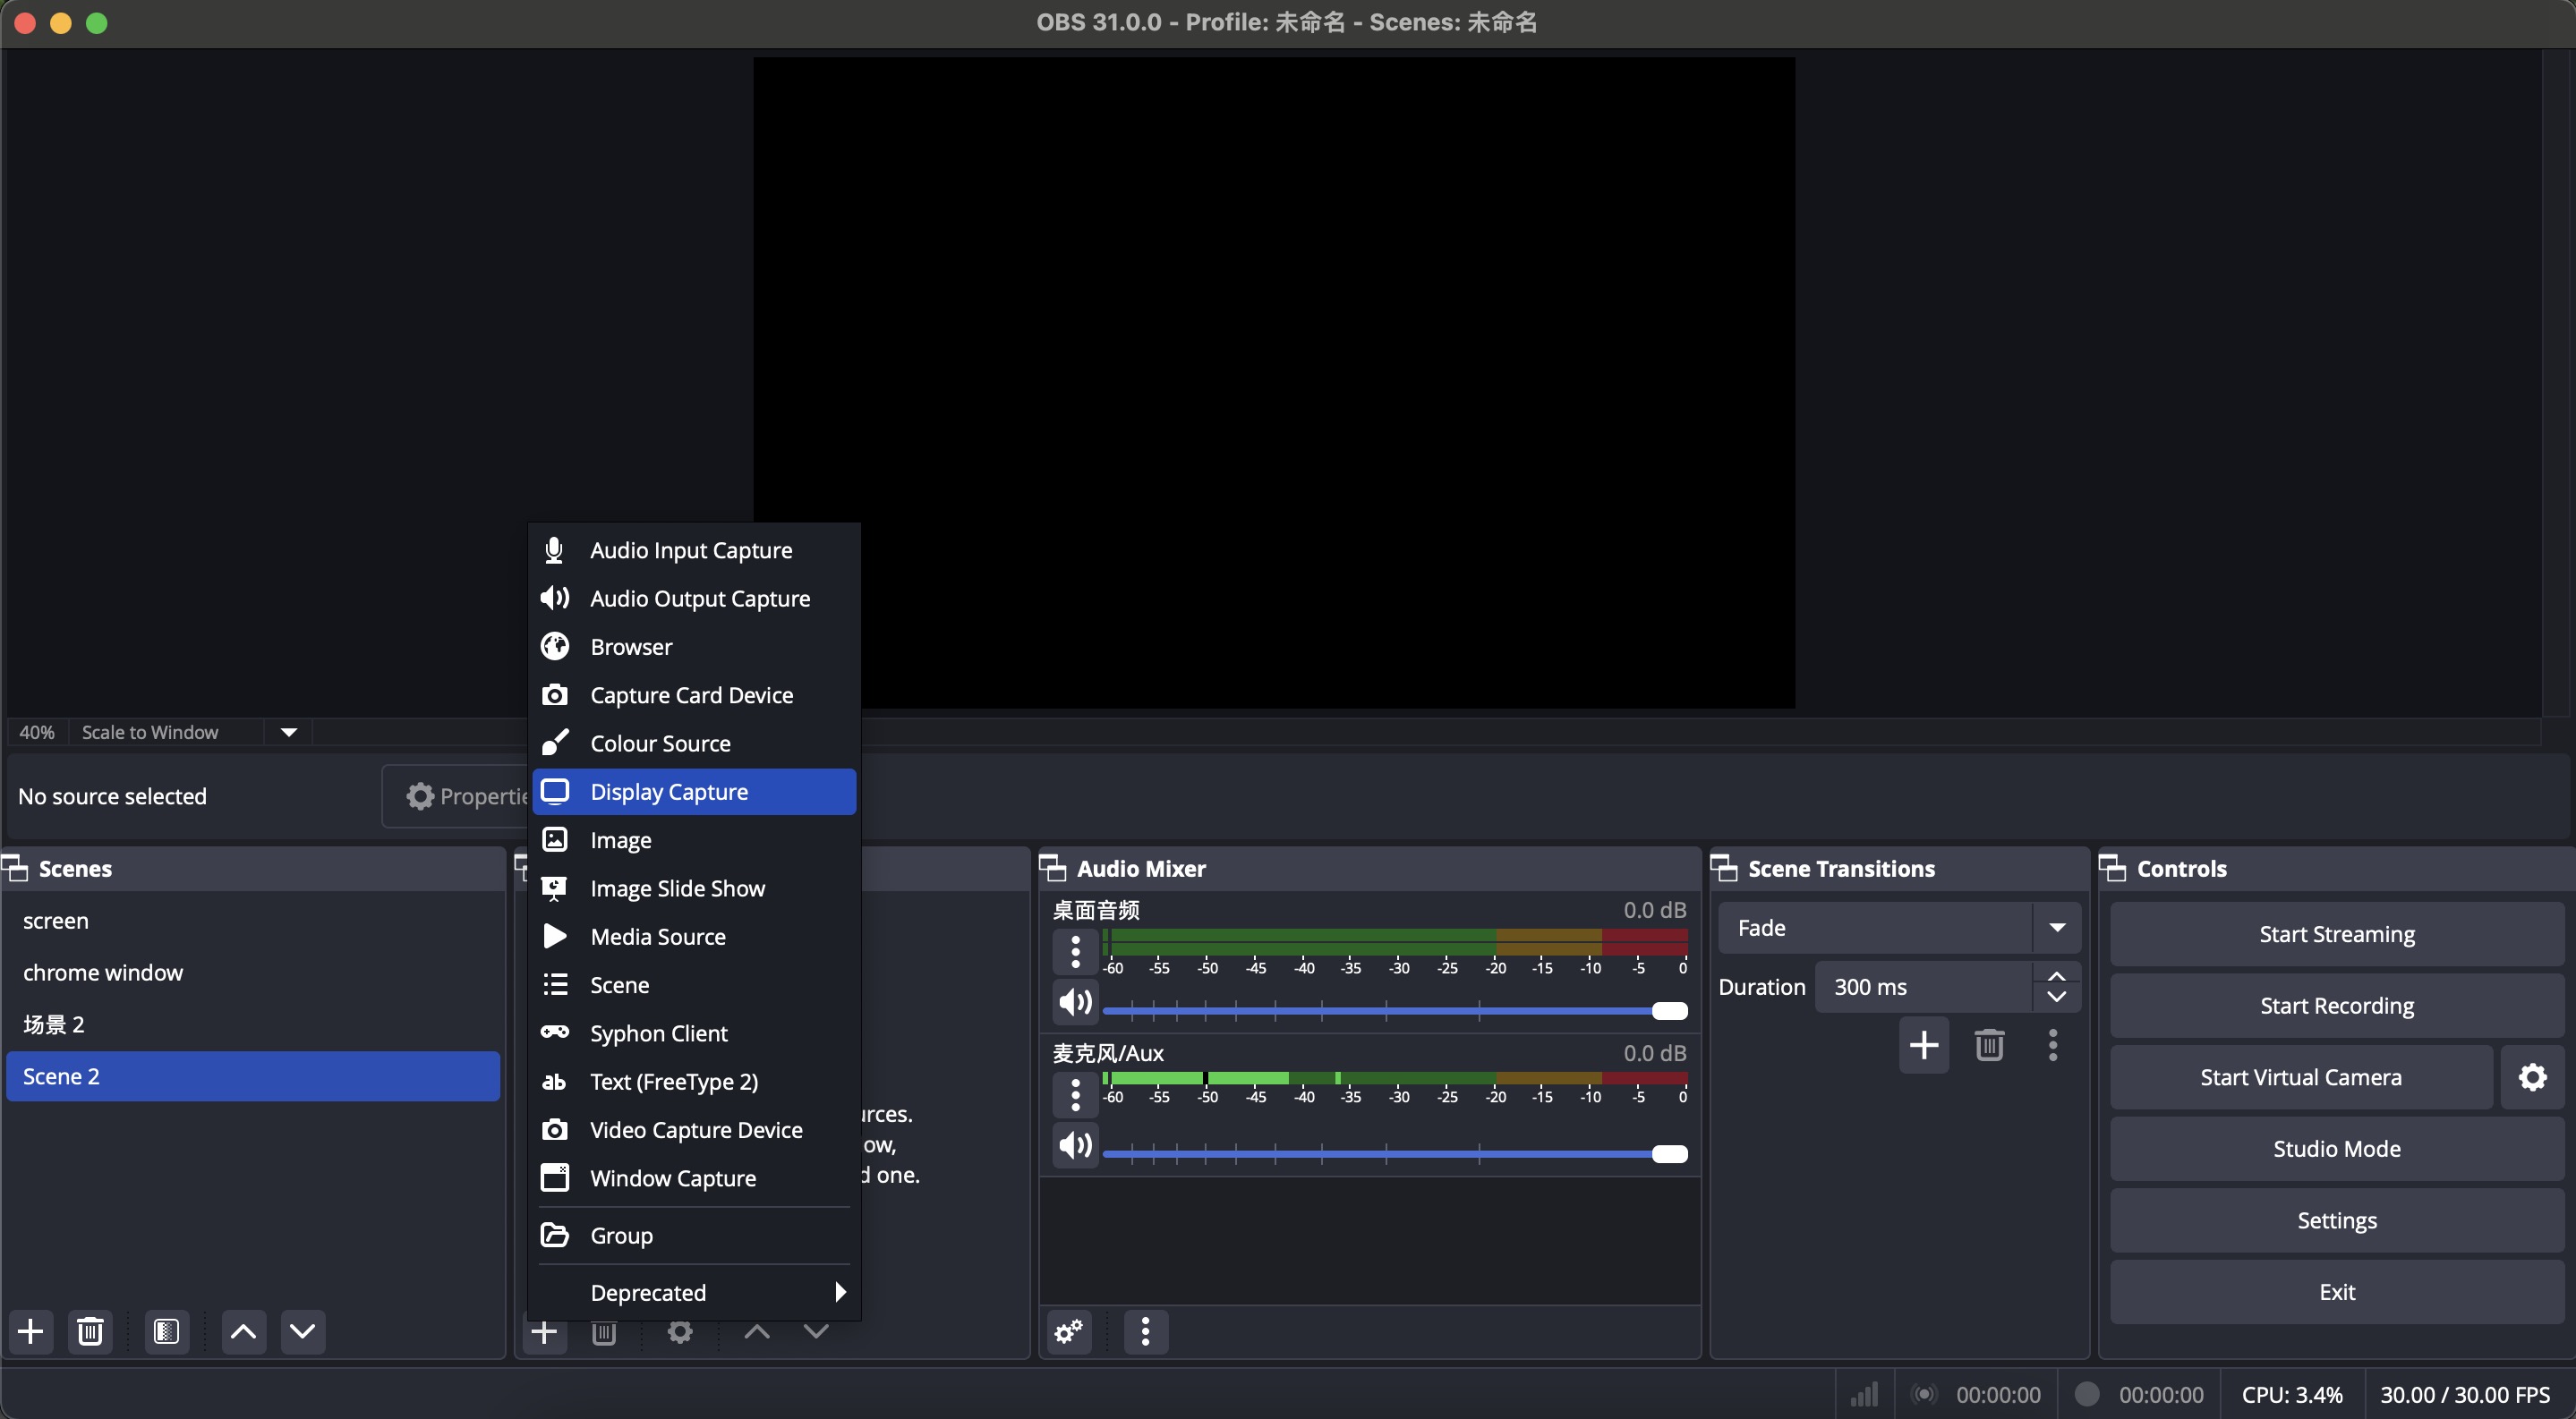Choose Window Capture from source menu

(673, 1178)
